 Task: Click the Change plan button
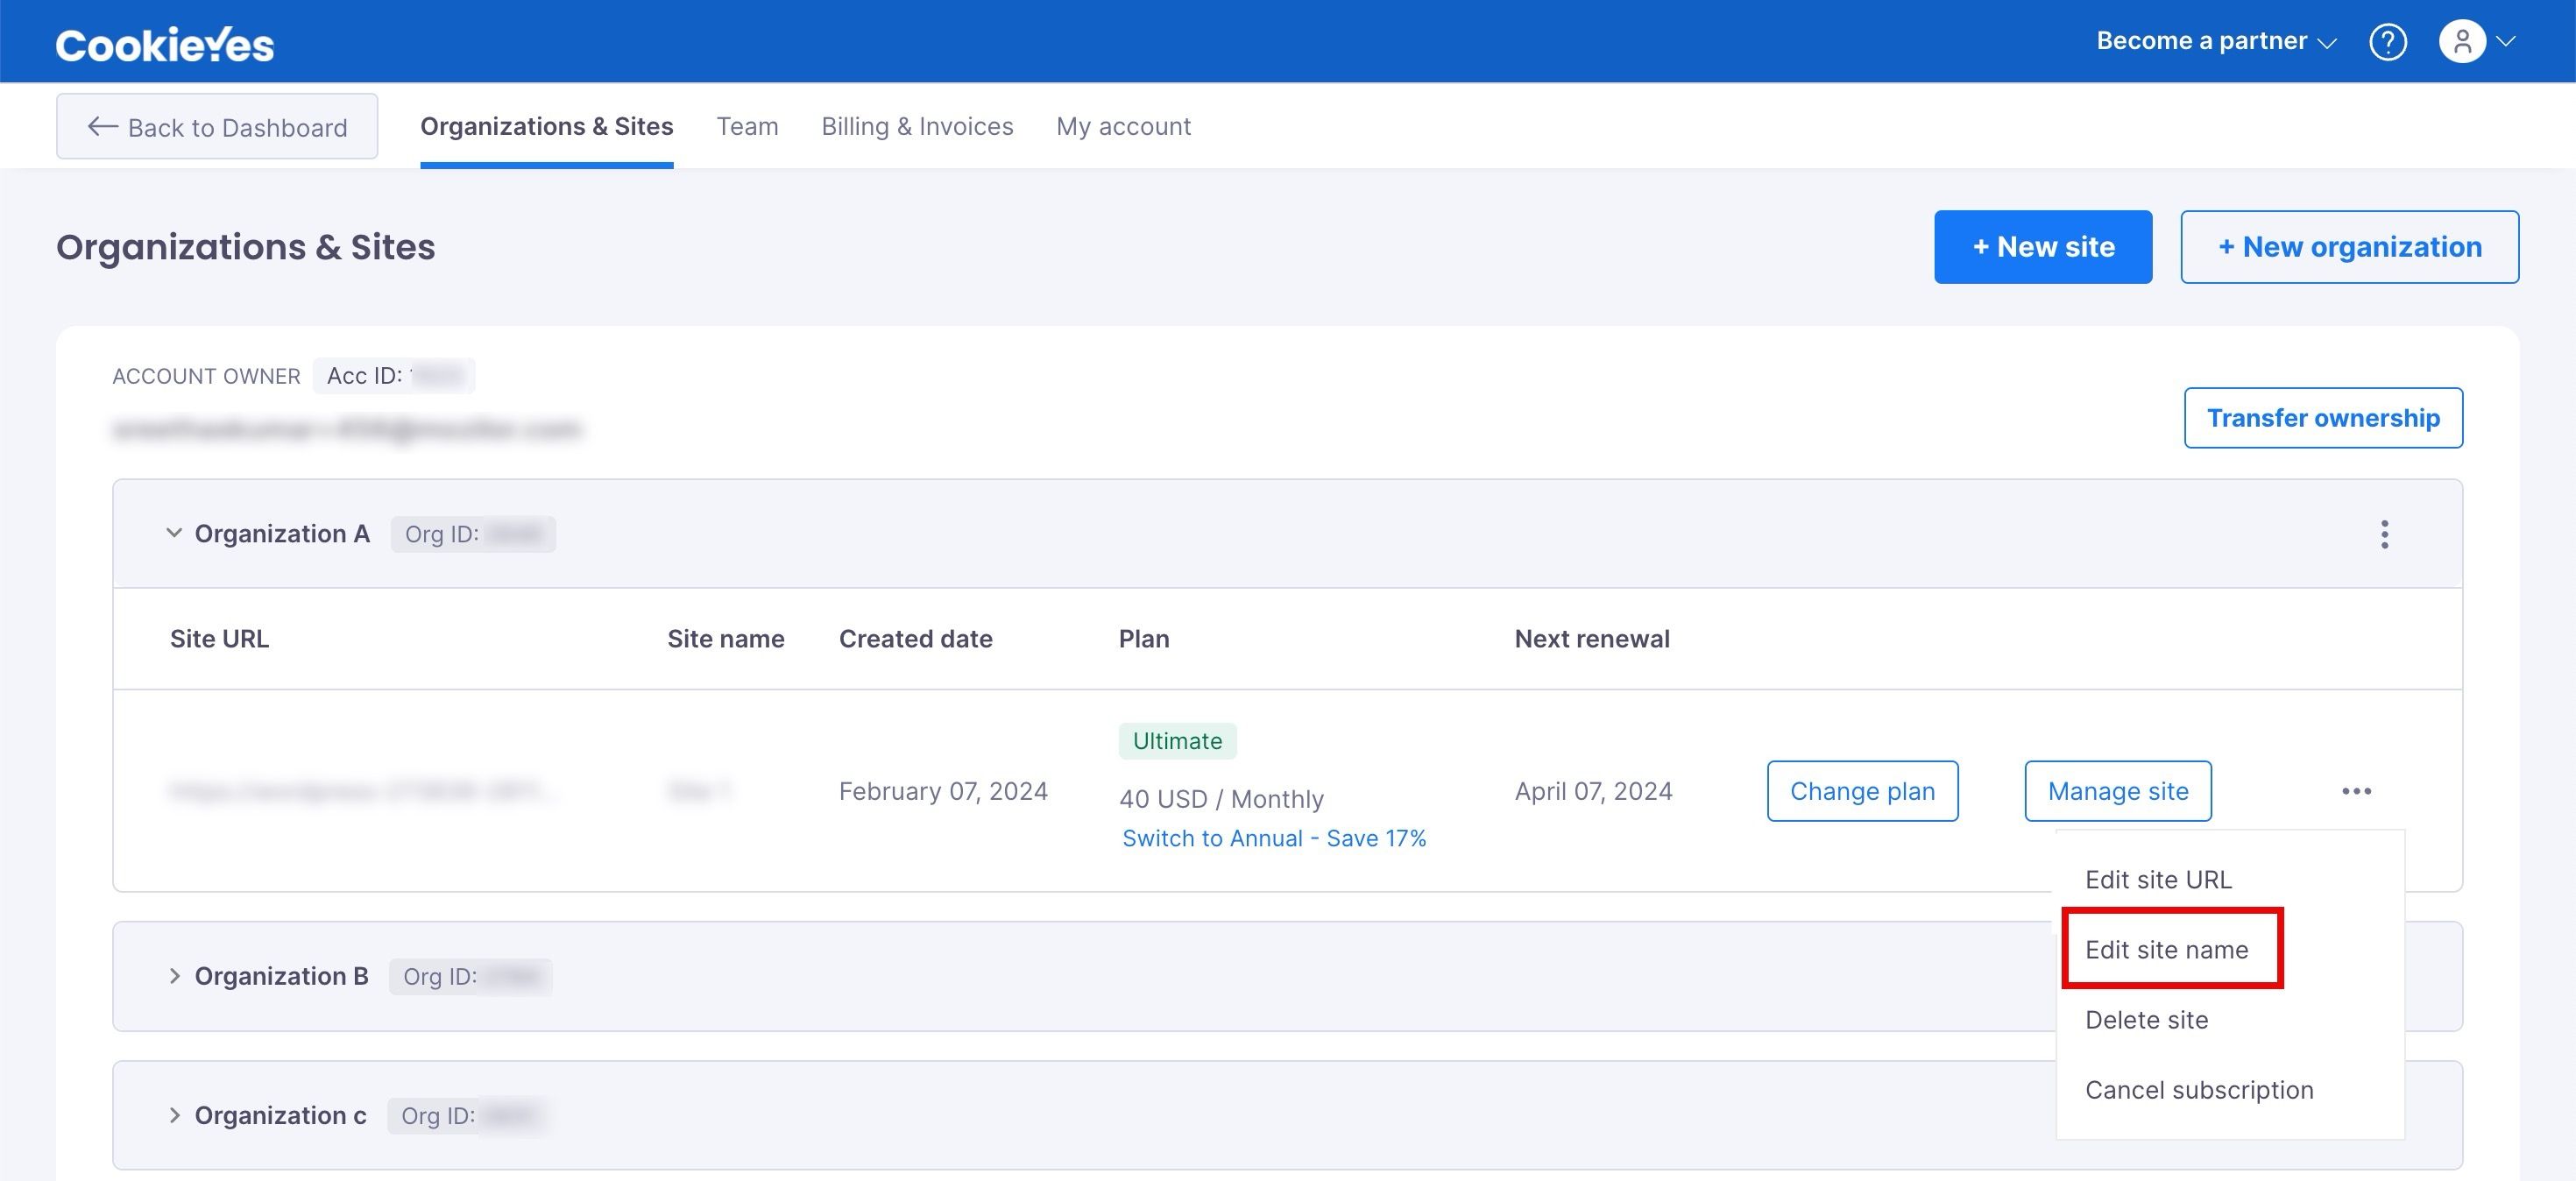point(1862,791)
